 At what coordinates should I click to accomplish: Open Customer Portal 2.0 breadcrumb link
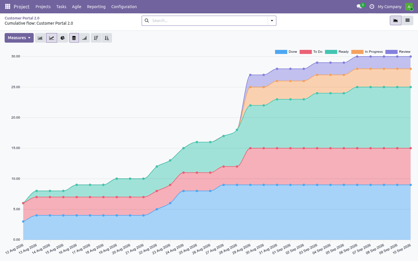[22, 18]
